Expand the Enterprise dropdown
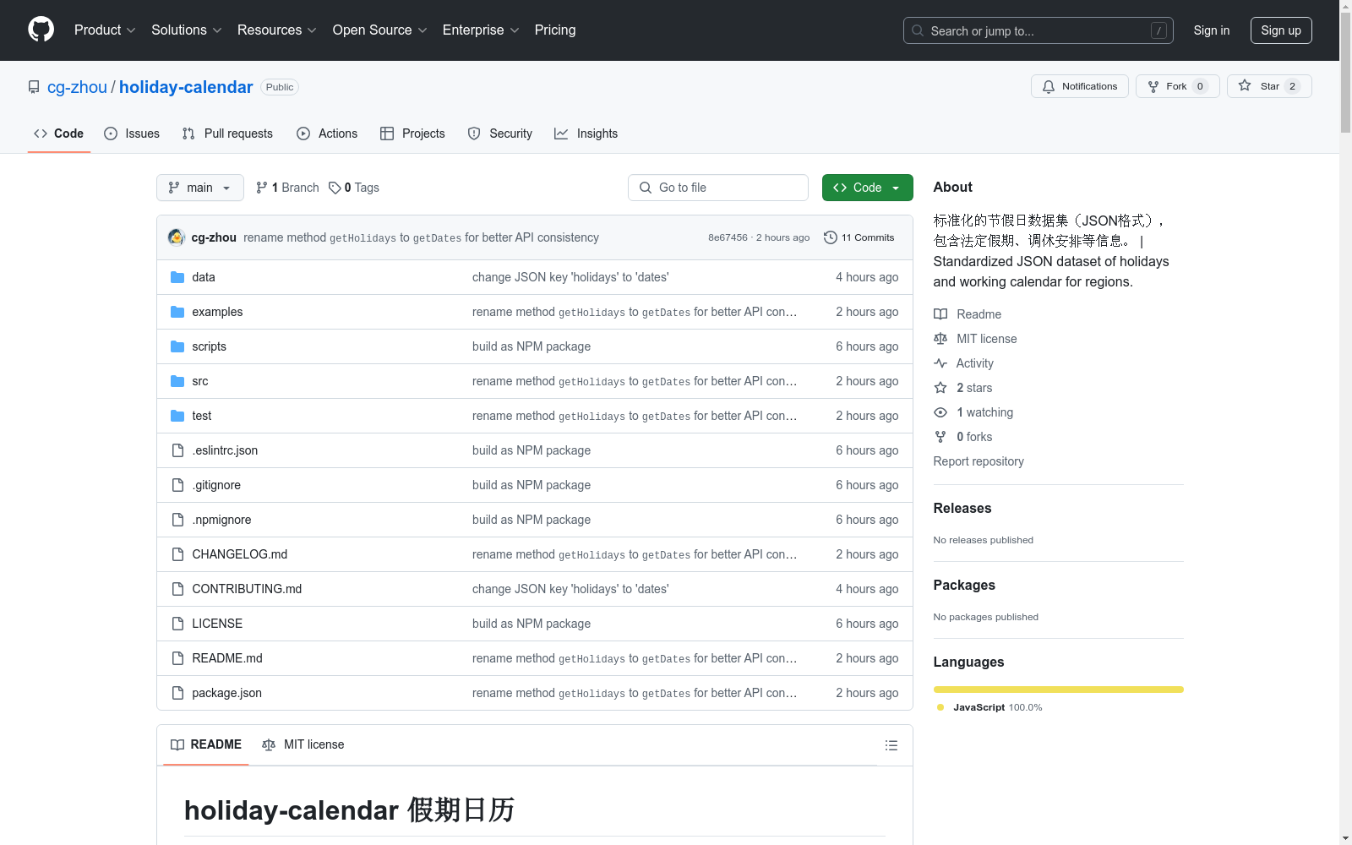Viewport: 1352px width, 845px height. pos(480,30)
